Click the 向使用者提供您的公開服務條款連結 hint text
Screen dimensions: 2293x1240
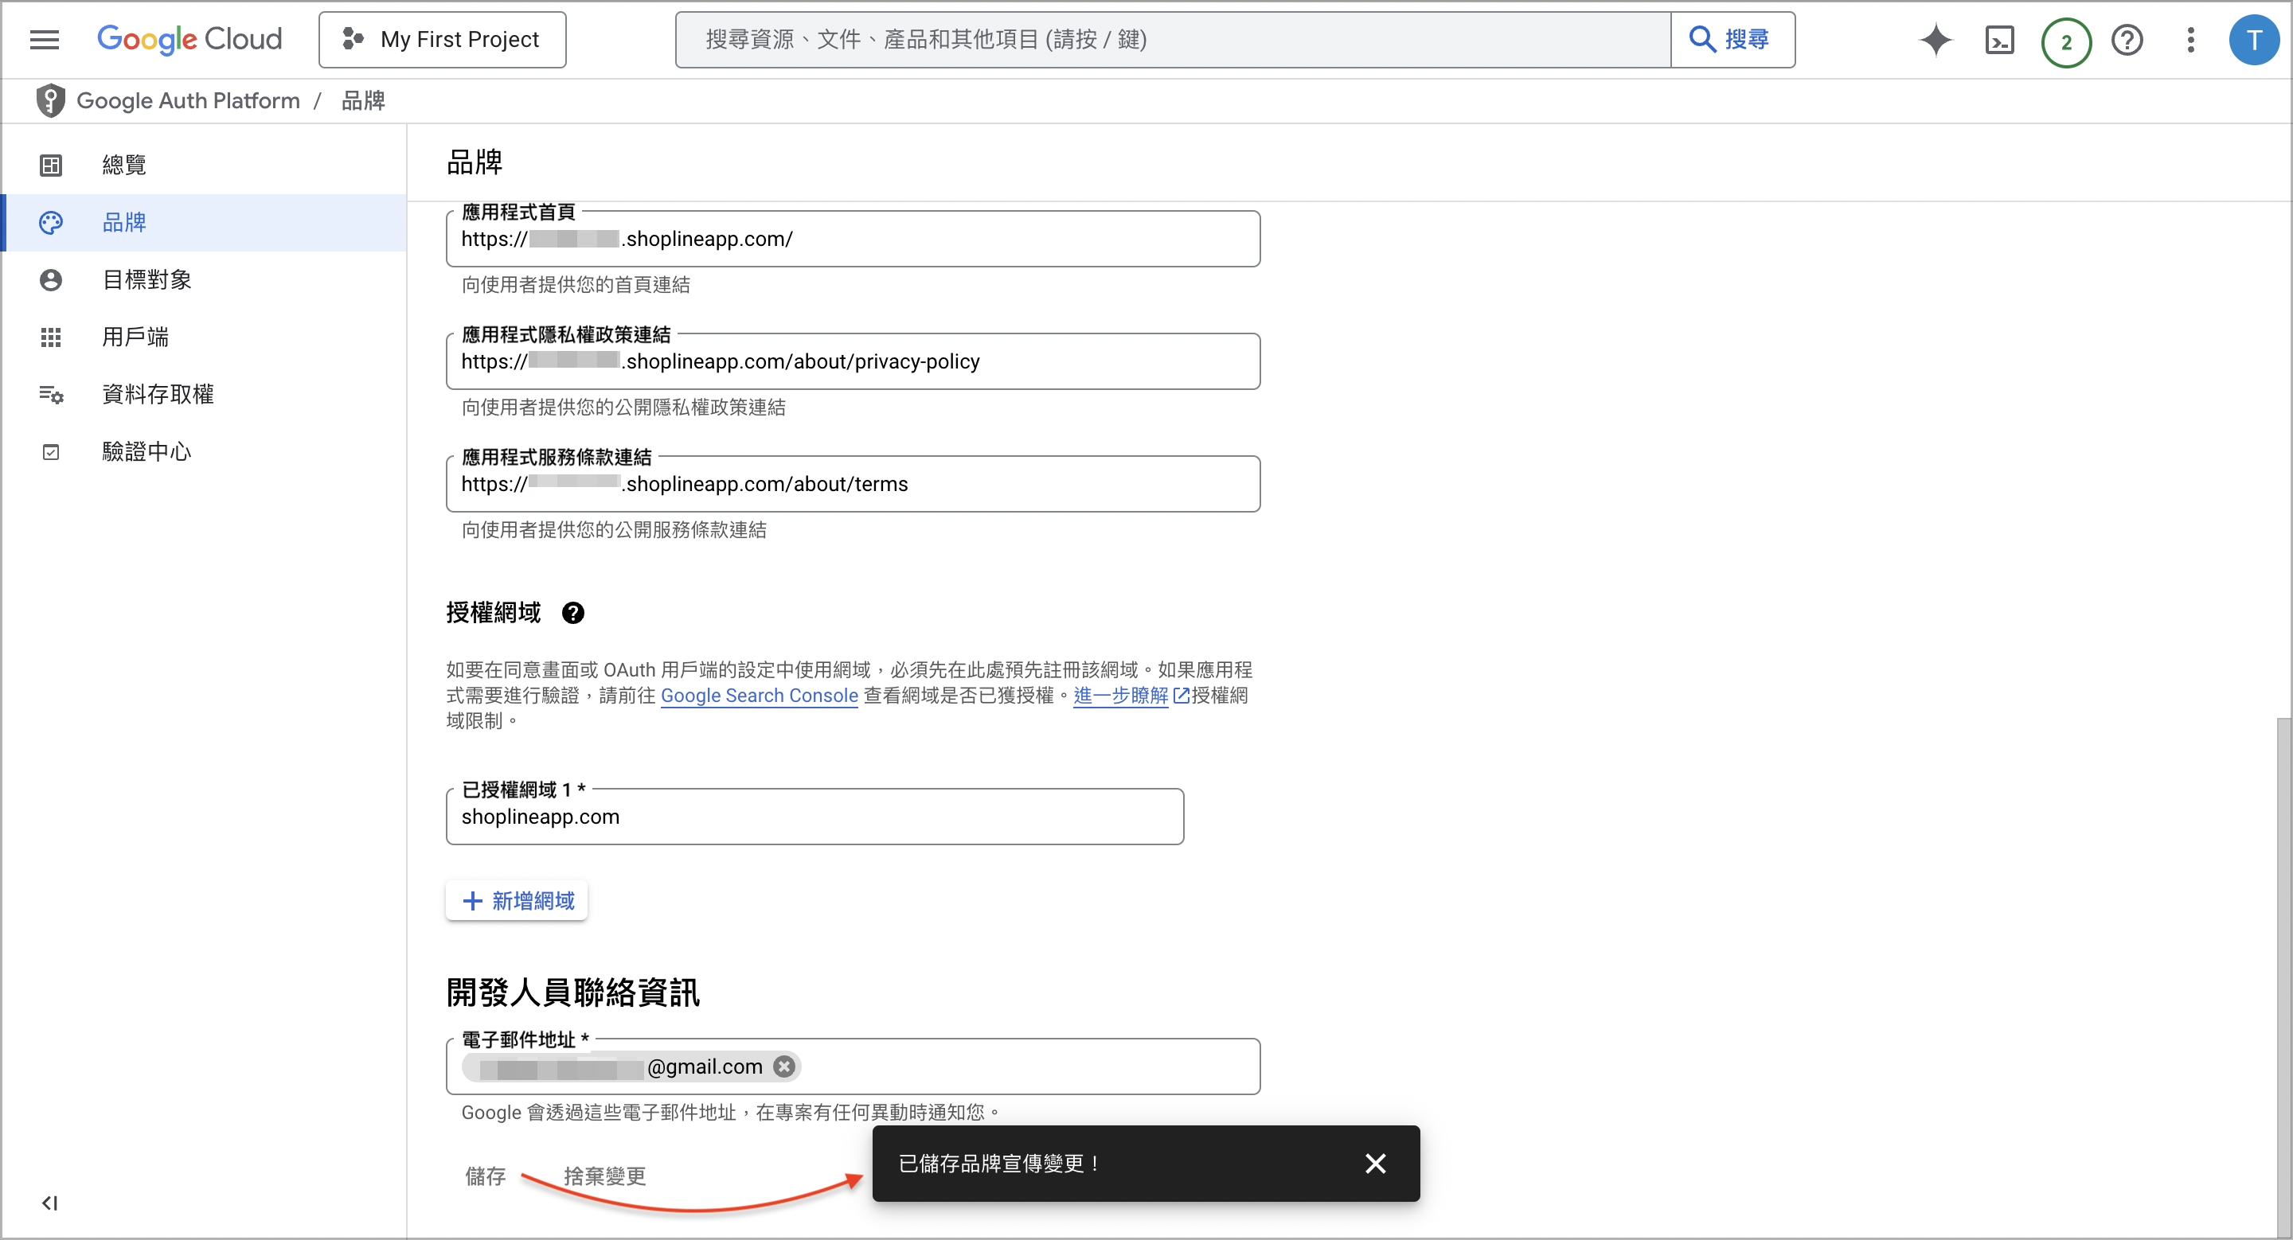coord(614,530)
